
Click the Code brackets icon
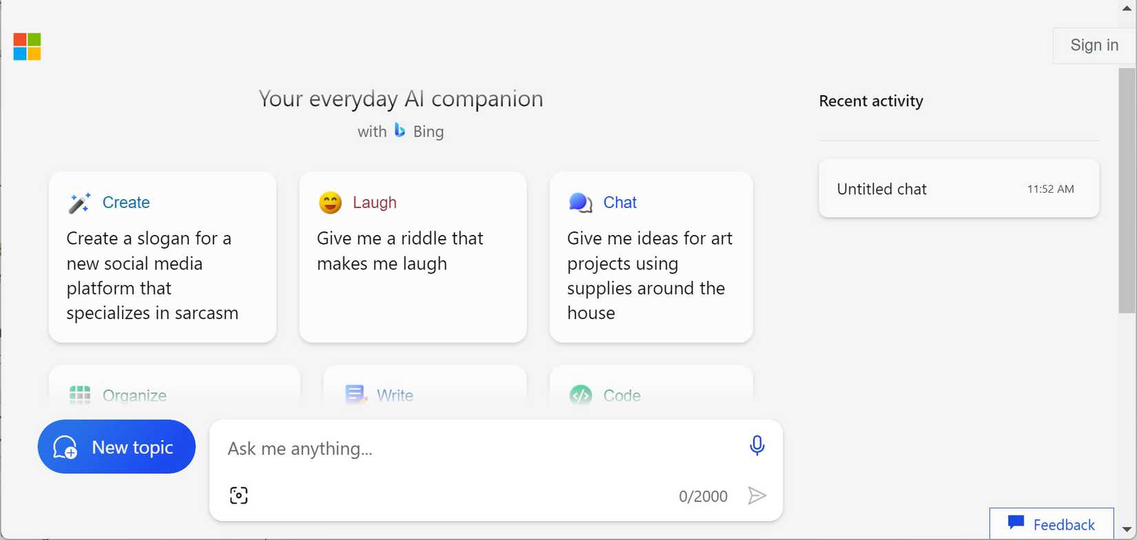pos(580,395)
